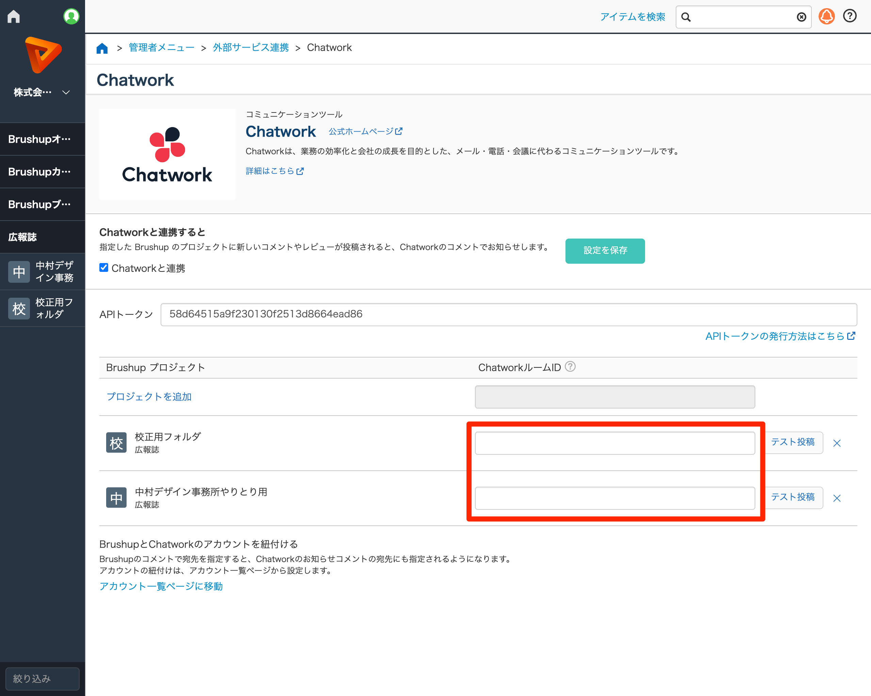
Task: Go to 管理者メニュー breadcrumb
Action: point(161,48)
